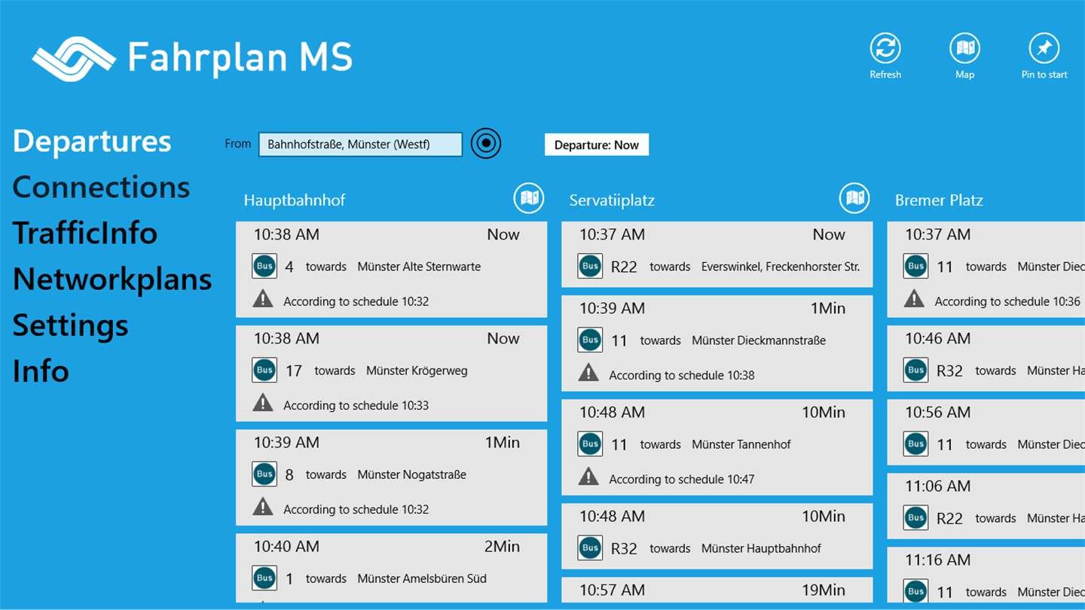Select the 11:16 AM Bremer Platz departure
This screenshot has width=1085, height=610.
click(986, 575)
